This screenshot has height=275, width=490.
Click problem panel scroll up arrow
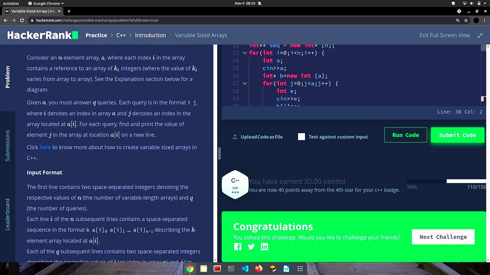[215, 46]
